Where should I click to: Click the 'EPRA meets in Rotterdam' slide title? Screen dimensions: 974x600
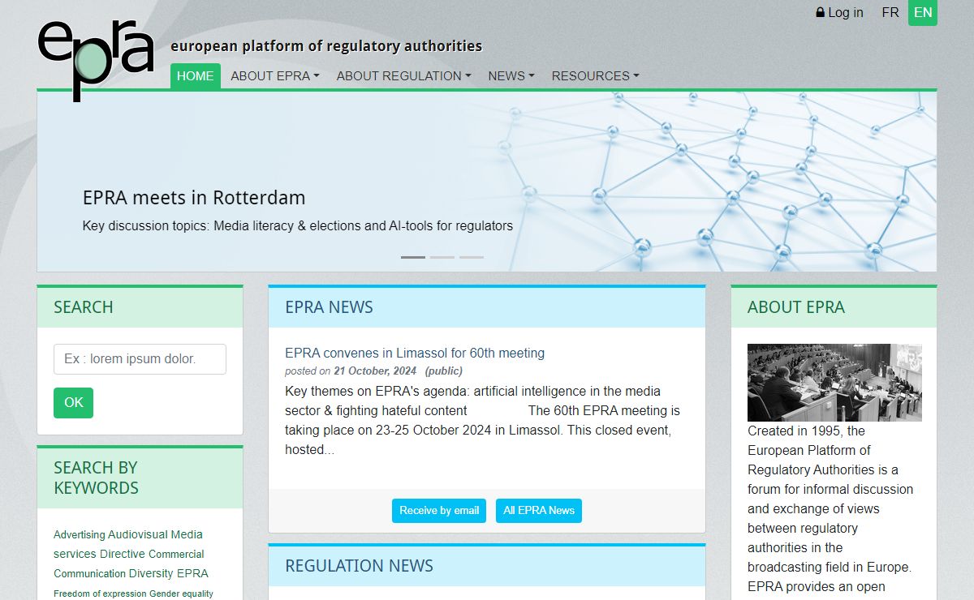tap(194, 197)
